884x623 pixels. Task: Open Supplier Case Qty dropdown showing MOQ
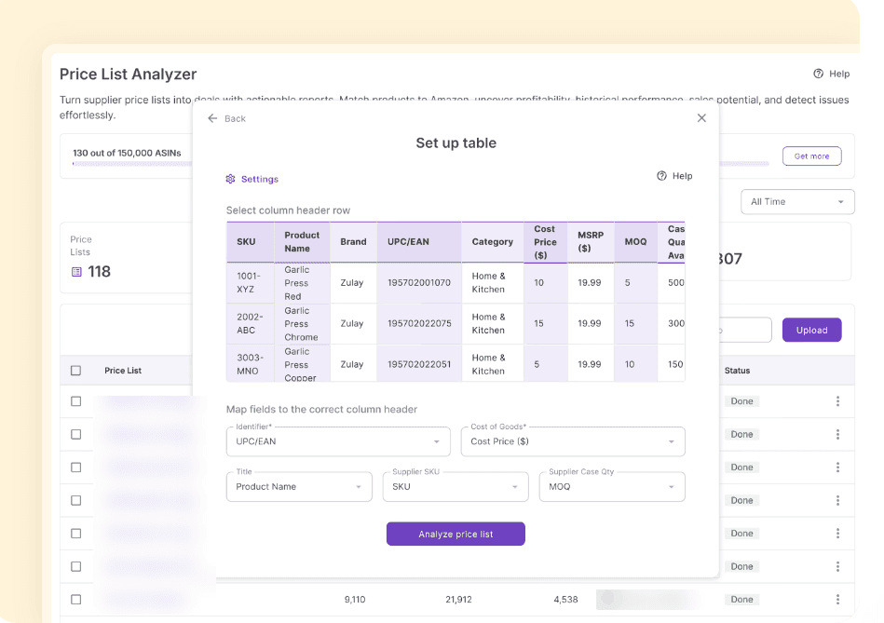612,486
